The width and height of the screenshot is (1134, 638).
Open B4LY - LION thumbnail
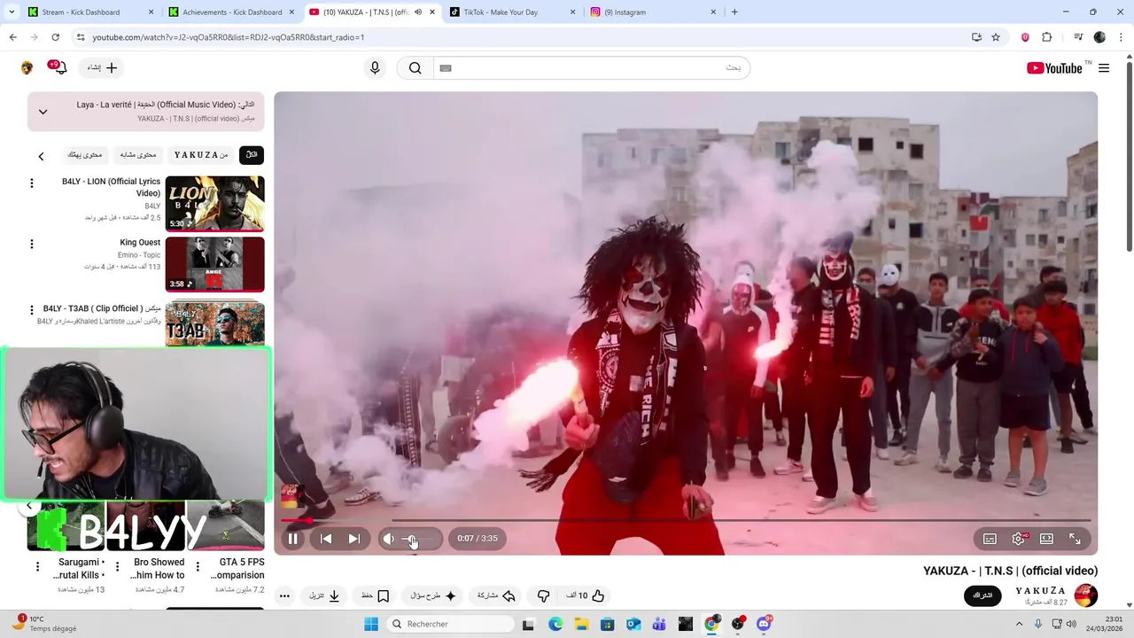point(214,203)
